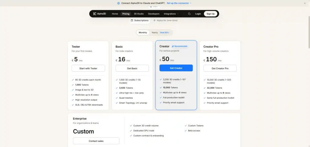Screen dimensions: 310x147
Task: Click the Save 20% badge
Action: tap(164, 33)
